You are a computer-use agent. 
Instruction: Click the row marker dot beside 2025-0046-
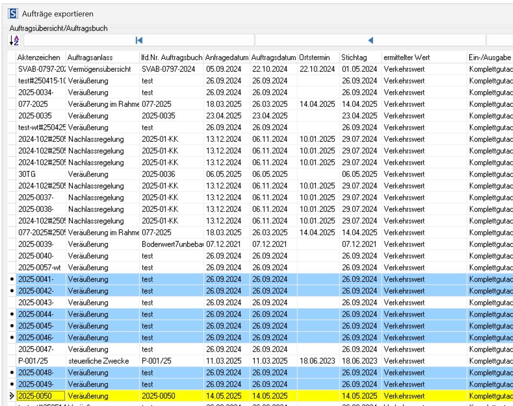pos(12,337)
